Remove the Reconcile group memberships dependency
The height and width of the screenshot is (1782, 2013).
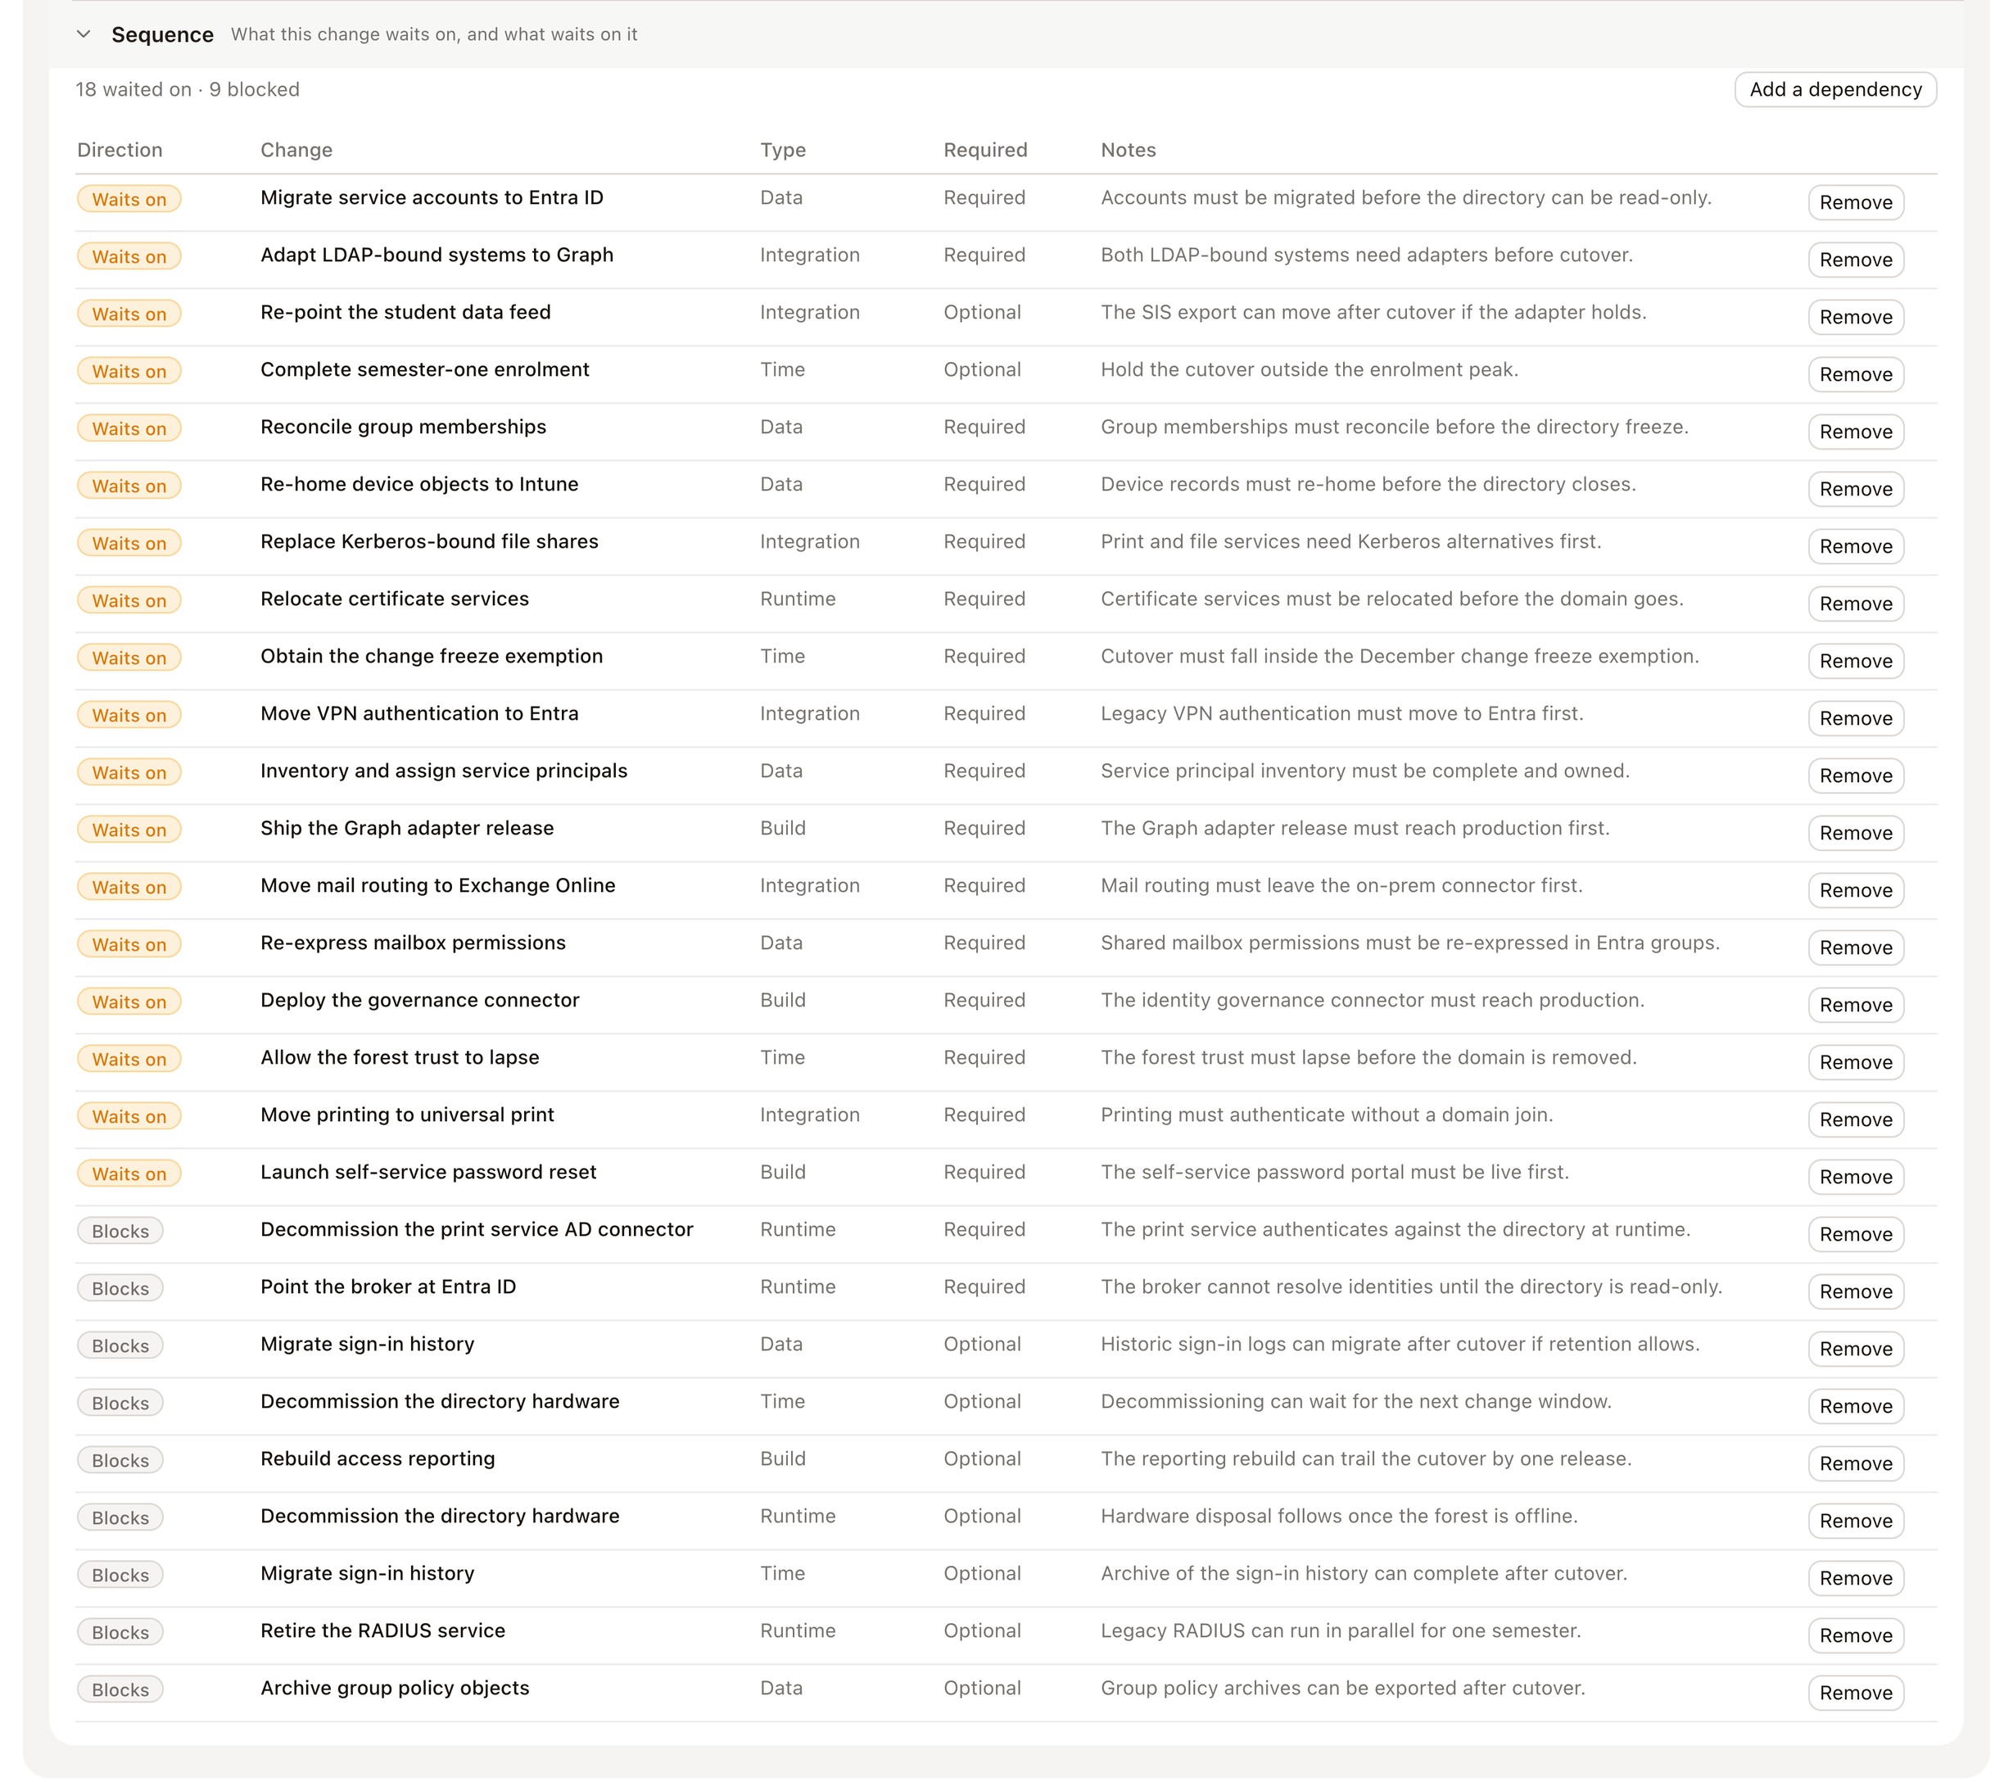1856,432
